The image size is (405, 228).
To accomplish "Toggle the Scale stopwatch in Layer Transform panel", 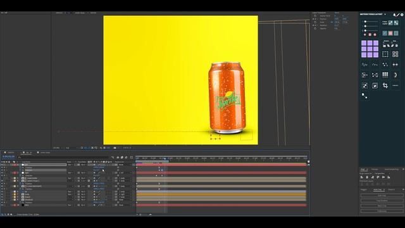I will pos(315,22).
